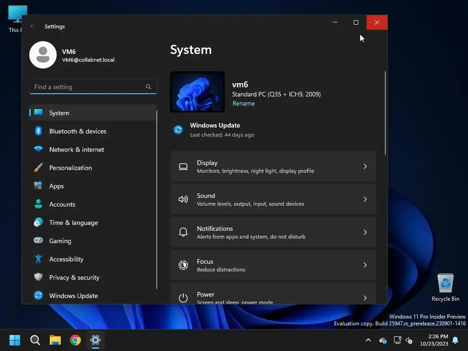Open Privacy & security settings

pyautogui.click(x=93, y=277)
